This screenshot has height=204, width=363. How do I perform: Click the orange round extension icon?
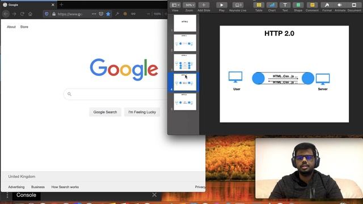point(125,14)
